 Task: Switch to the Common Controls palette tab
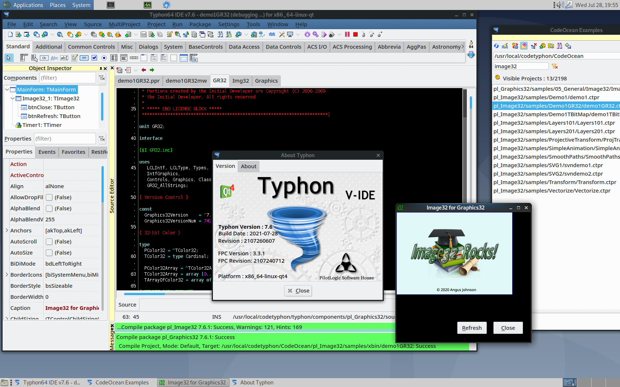92,47
